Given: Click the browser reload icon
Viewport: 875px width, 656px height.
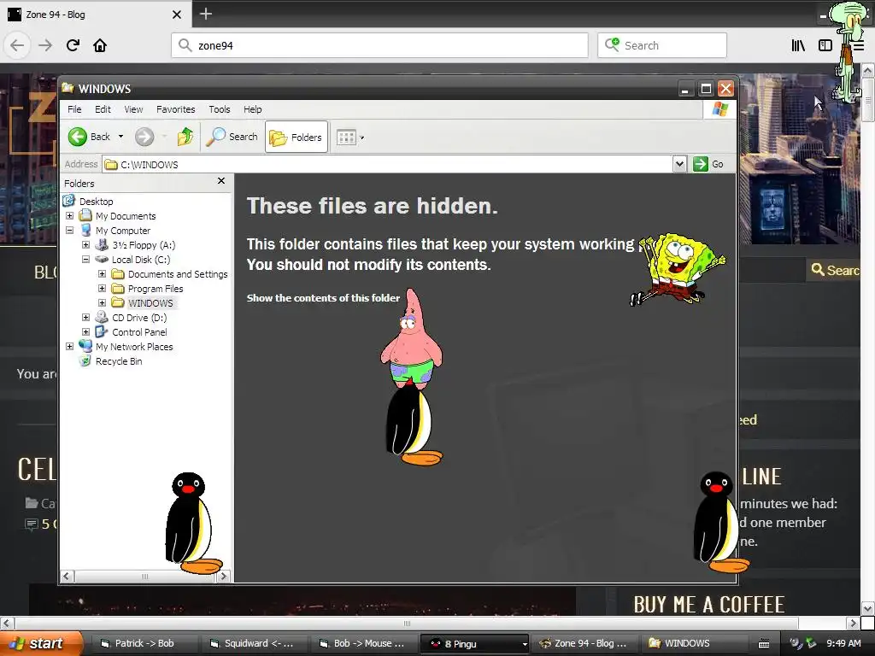Looking at the screenshot, I should tap(73, 45).
